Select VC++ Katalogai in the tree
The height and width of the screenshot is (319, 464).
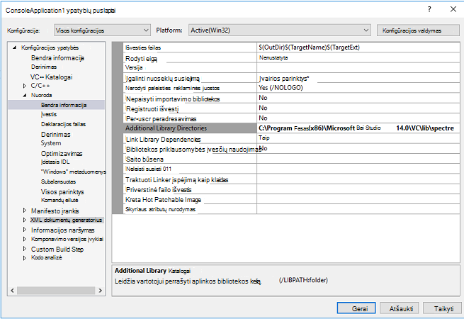coord(51,77)
